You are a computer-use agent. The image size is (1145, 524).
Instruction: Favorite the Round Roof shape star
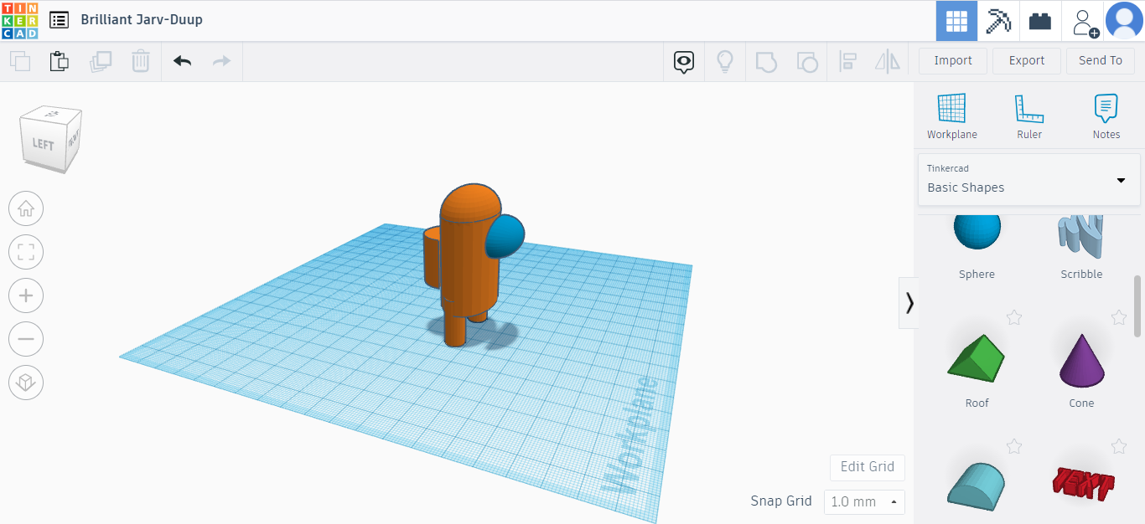tap(1014, 446)
